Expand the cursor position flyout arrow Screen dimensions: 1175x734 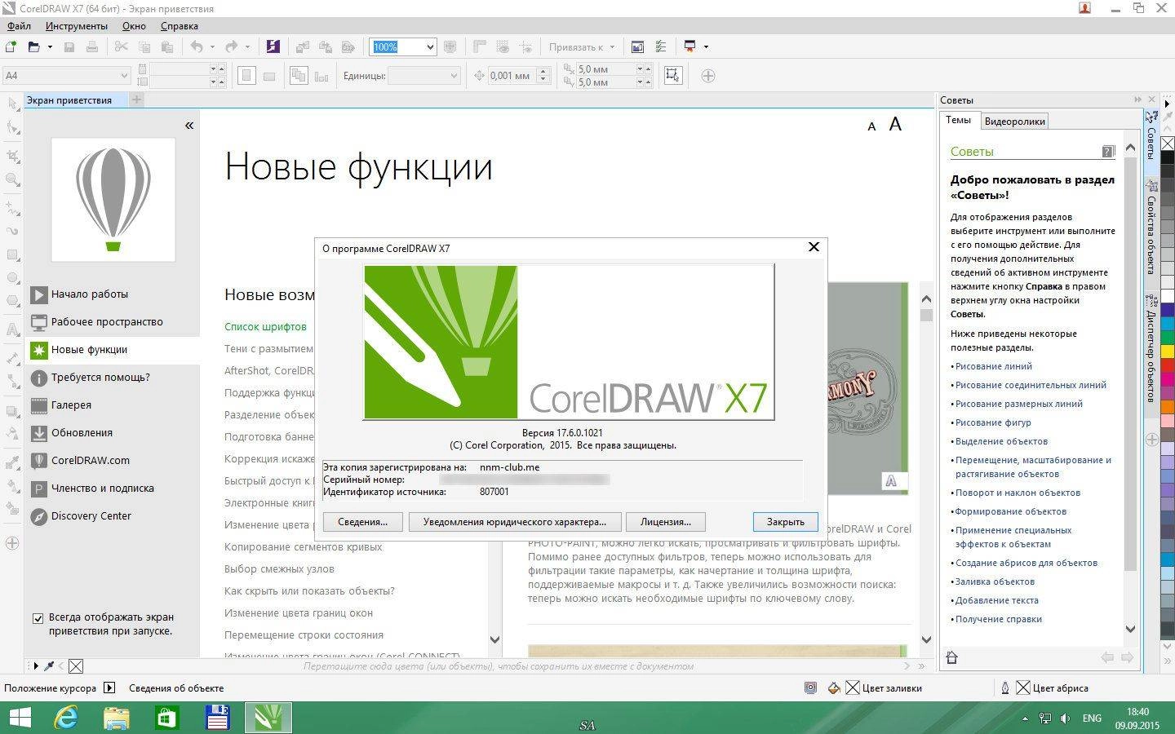(x=109, y=688)
